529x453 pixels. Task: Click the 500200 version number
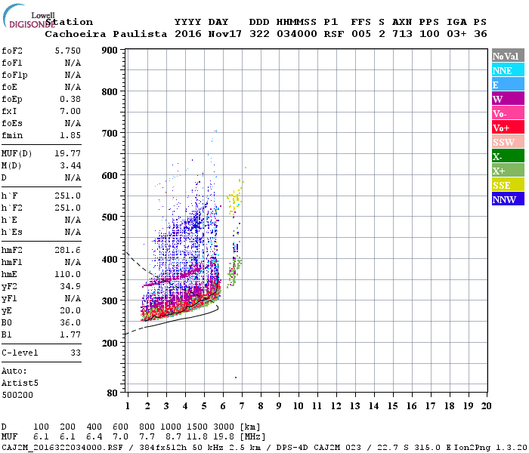point(17,395)
